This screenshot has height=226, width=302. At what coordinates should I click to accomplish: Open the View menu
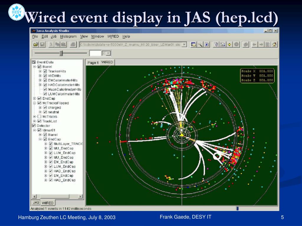(84, 36)
